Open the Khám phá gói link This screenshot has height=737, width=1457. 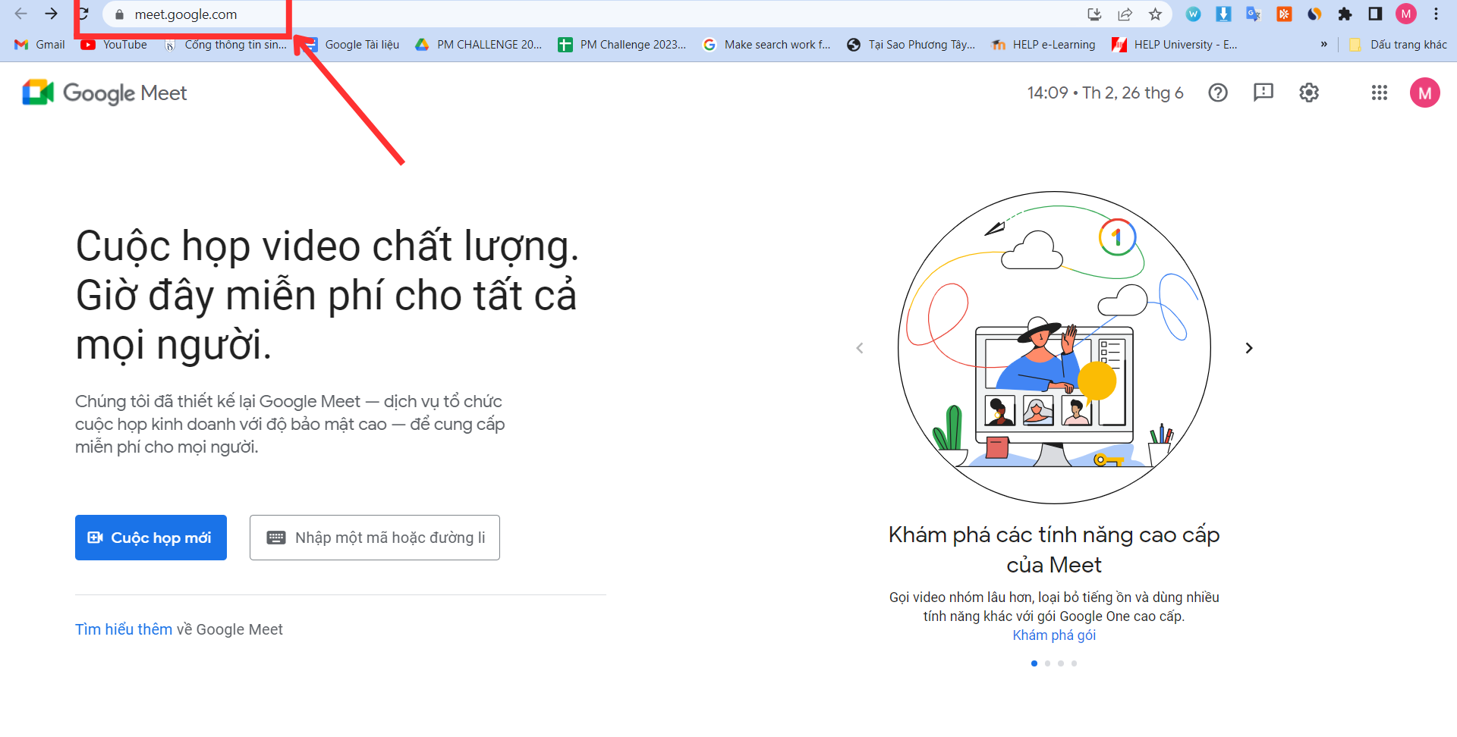[1054, 635]
